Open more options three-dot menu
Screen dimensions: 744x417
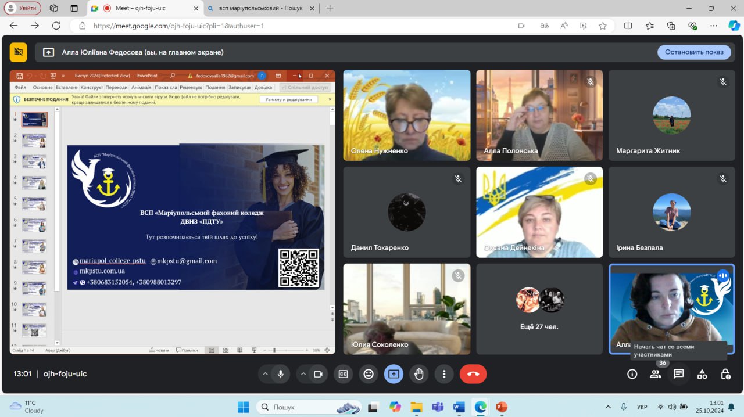pyautogui.click(x=444, y=374)
